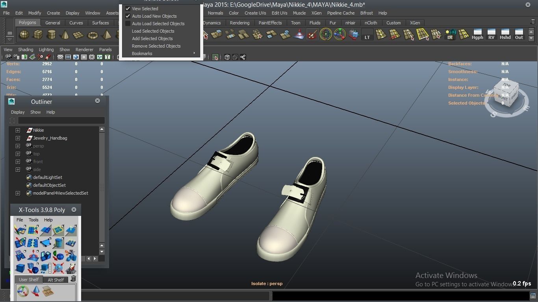Create a polygon torus from the shelf

[92, 35]
